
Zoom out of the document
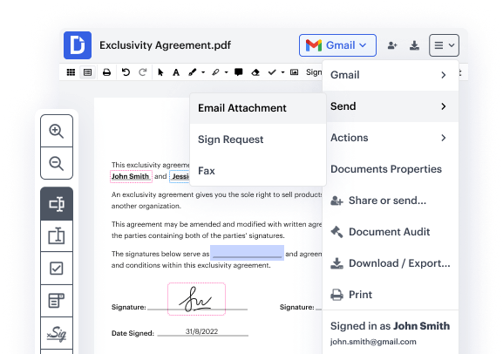click(x=57, y=163)
